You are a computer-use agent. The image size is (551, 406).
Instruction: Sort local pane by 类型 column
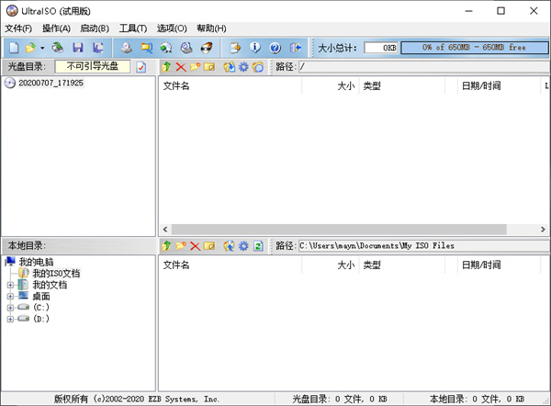401,265
